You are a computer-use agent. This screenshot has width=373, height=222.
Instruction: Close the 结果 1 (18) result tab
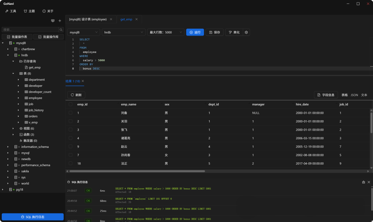tap(83, 81)
